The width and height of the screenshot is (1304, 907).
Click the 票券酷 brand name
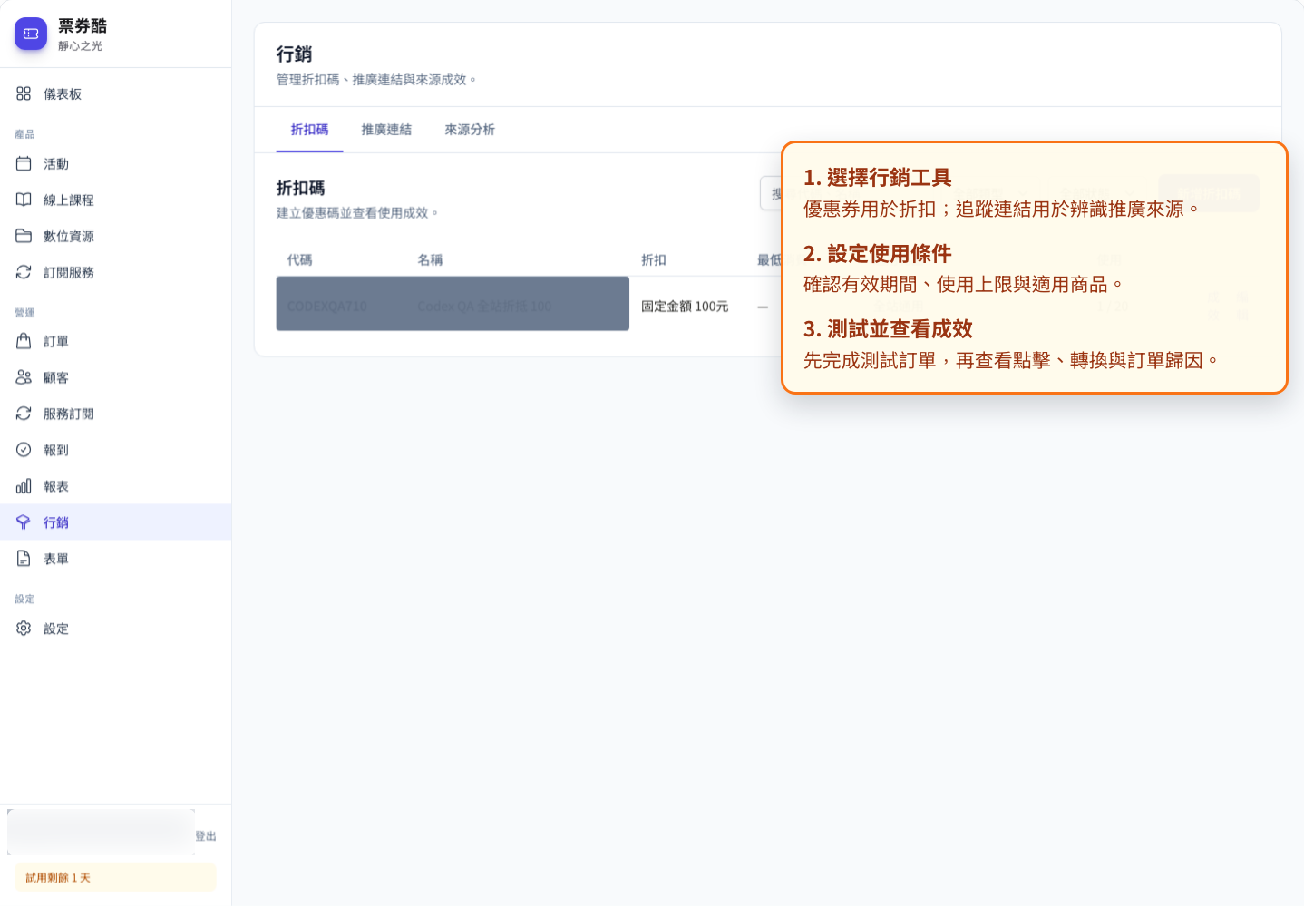point(83,26)
